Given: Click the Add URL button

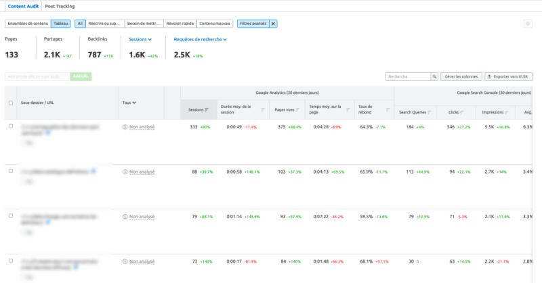Looking at the screenshot, I should 81,76.
